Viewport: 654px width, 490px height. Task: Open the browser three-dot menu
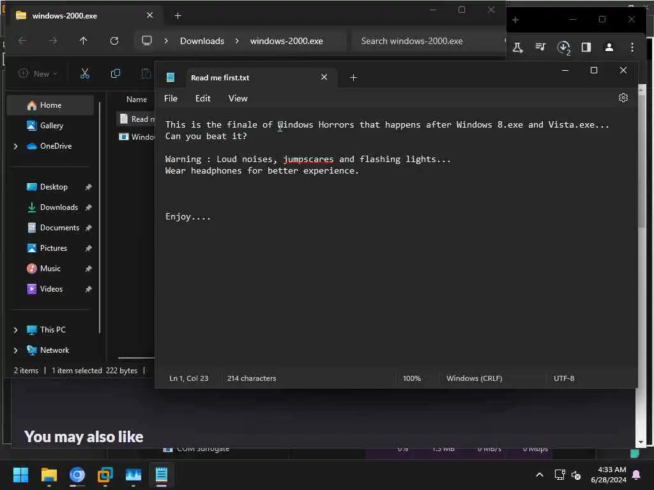[x=632, y=47]
